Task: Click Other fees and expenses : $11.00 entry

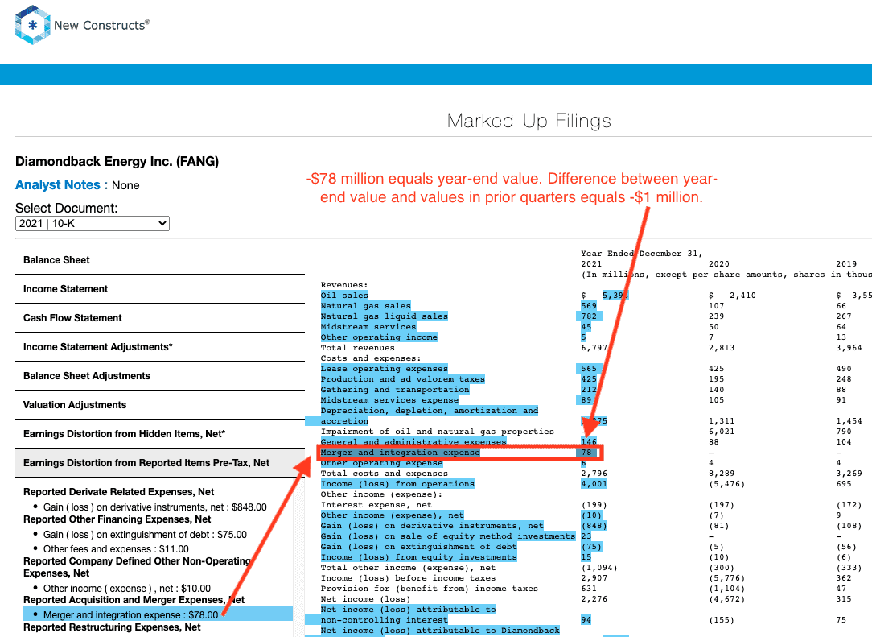Action: 116,549
